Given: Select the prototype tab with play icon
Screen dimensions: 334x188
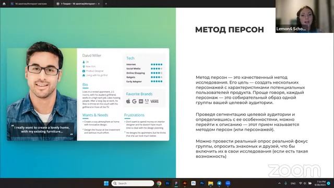Looking at the screenshot, I should coord(78,4).
